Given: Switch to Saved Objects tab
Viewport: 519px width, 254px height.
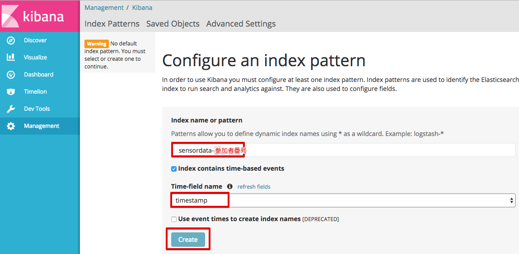Looking at the screenshot, I should click(x=173, y=24).
